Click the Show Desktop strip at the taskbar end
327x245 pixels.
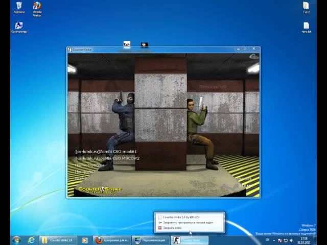click(315, 240)
